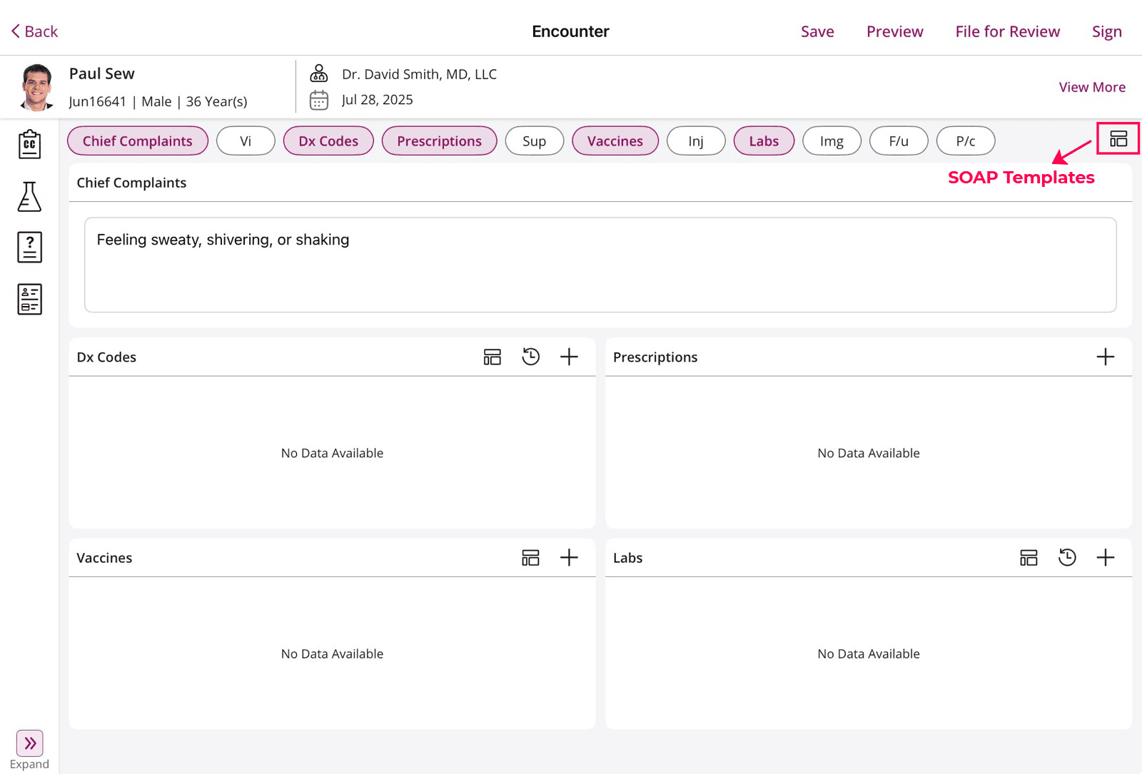Select the Prescriptions tab pill
Screen dimensions: 1142x774
point(439,141)
